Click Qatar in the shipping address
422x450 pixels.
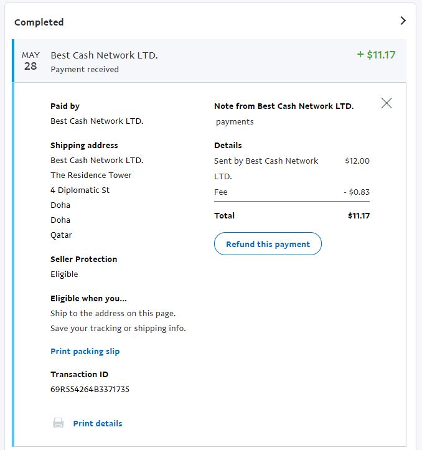click(61, 235)
